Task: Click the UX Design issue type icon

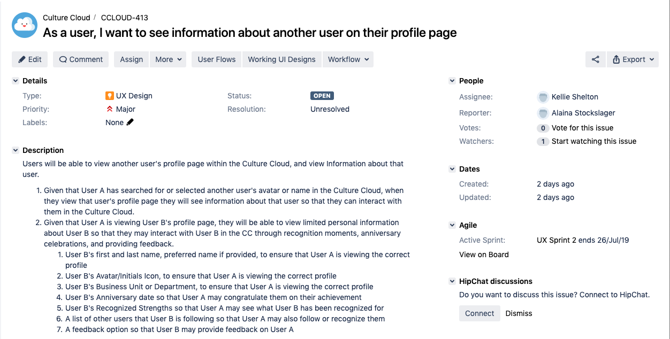Action: 110,96
